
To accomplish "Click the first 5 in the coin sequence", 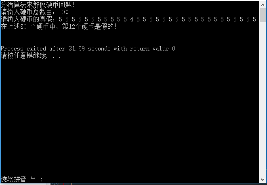I will coord(61,19).
